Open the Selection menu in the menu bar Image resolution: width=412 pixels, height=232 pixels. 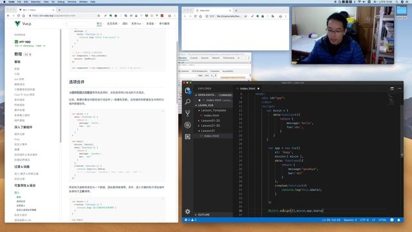pos(36,1)
